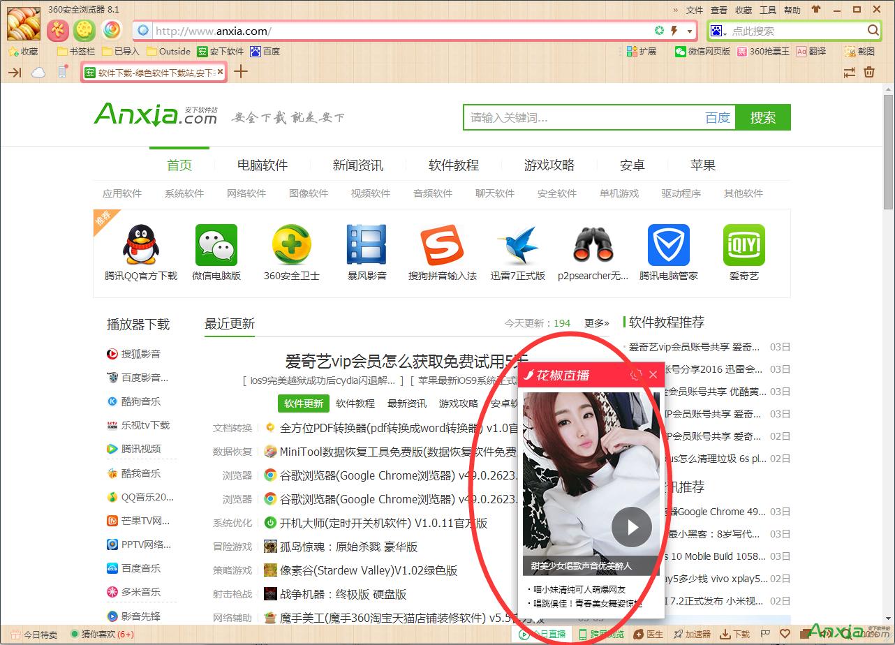Click the page vertical scrollbar thumb
Viewport: 895px width, 645px height.
[x=888, y=151]
